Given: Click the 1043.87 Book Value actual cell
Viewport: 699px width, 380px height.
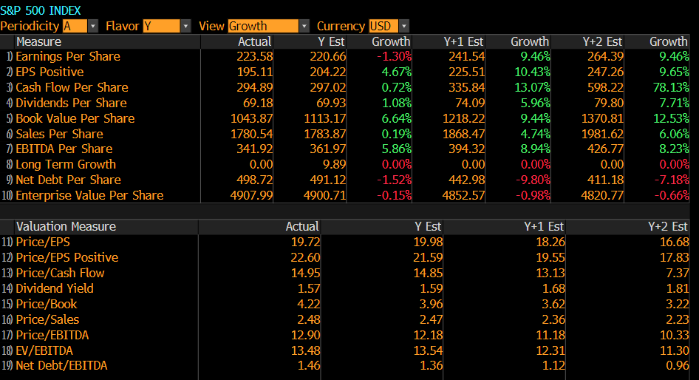Looking at the screenshot, I should click(251, 118).
